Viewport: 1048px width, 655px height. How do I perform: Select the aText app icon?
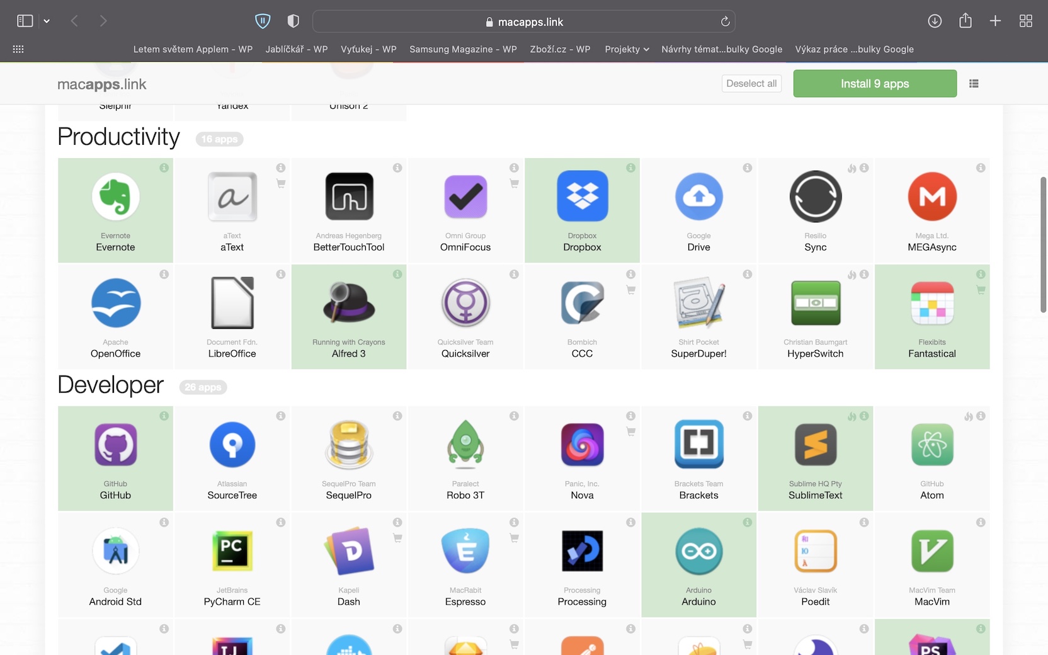click(x=232, y=196)
